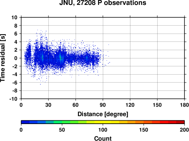This screenshot has height=141, width=189.
Task: Click the y-axis tick label '-10'
Action: point(13,99)
